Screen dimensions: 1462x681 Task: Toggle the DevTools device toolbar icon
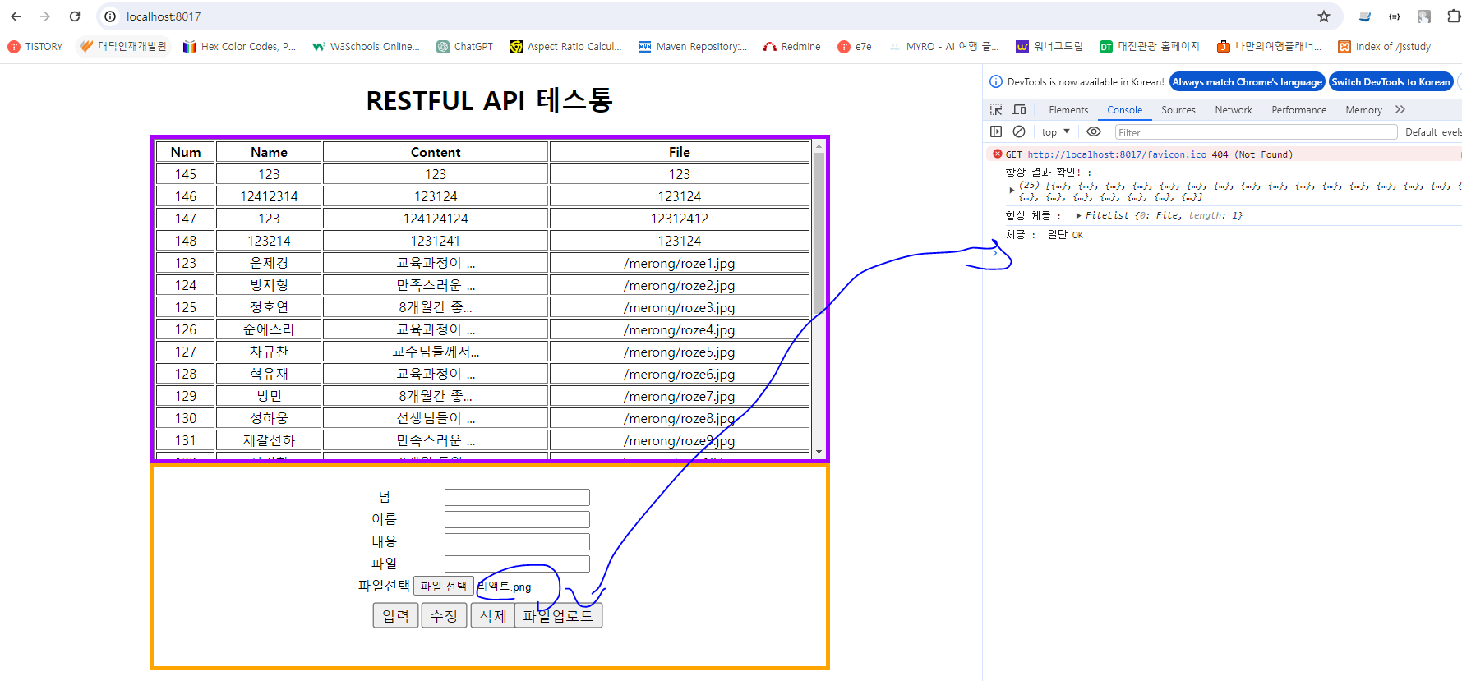[1019, 109]
